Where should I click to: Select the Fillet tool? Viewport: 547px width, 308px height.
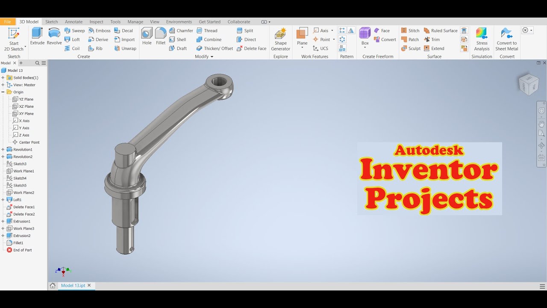click(161, 36)
